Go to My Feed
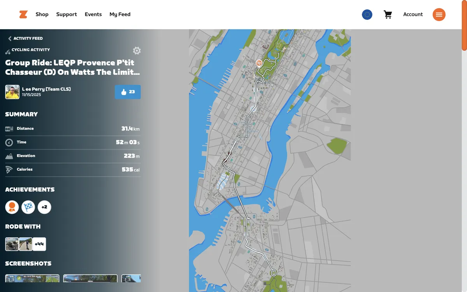This screenshot has width=467, height=292. (120, 14)
